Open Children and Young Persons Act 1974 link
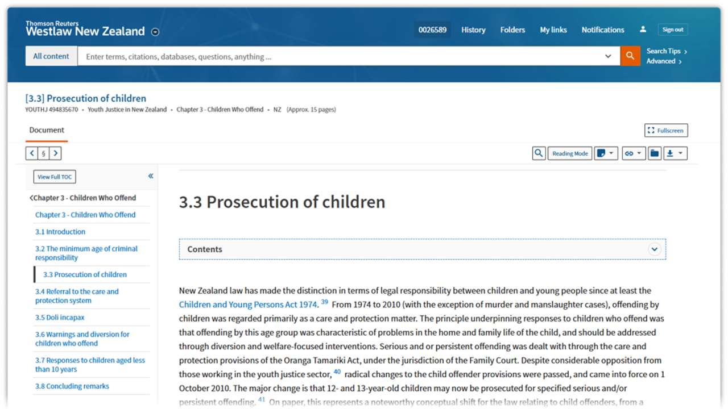Screen dimensions: 728x409 [x=247, y=304]
